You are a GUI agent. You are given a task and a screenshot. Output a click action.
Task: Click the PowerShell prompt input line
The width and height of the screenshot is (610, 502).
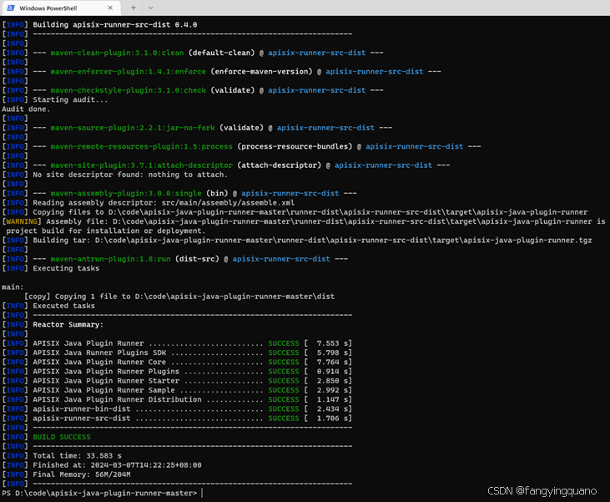[103, 493]
